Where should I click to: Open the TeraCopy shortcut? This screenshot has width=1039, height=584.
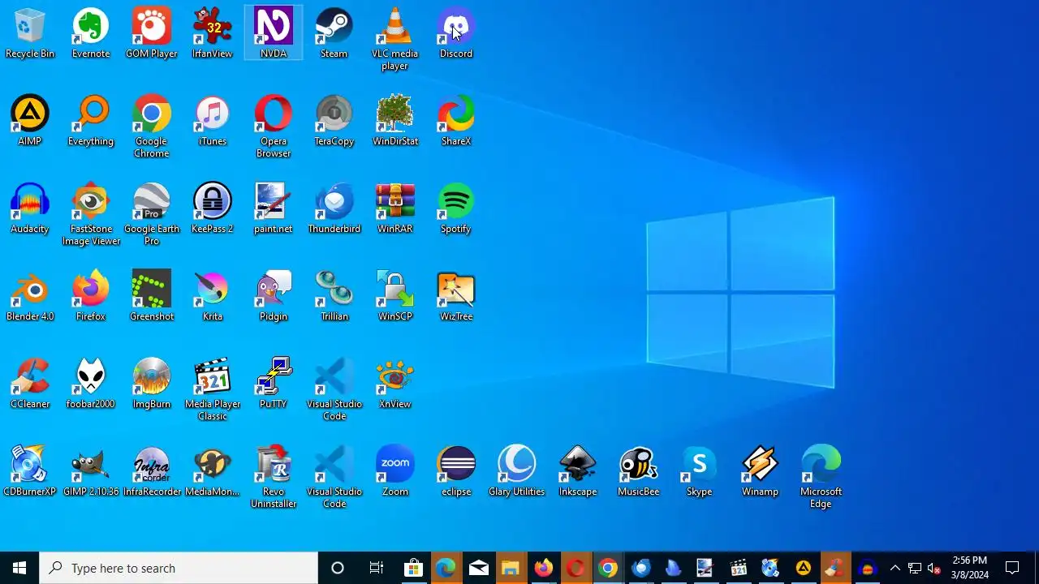tap(334, 121)
